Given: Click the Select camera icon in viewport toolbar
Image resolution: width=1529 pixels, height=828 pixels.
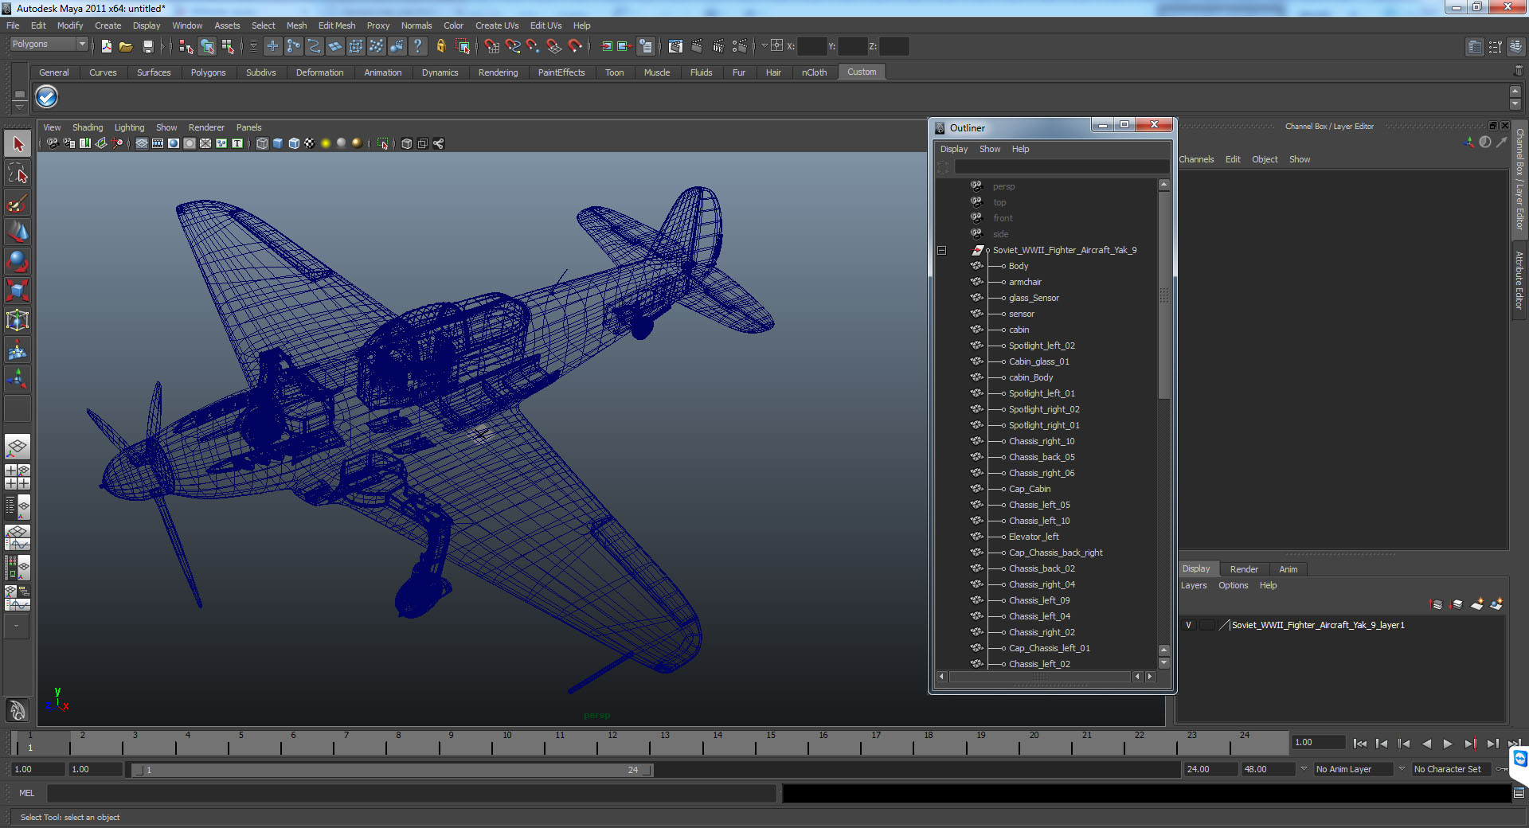Looking at the screenshot, I should (53, 143).
